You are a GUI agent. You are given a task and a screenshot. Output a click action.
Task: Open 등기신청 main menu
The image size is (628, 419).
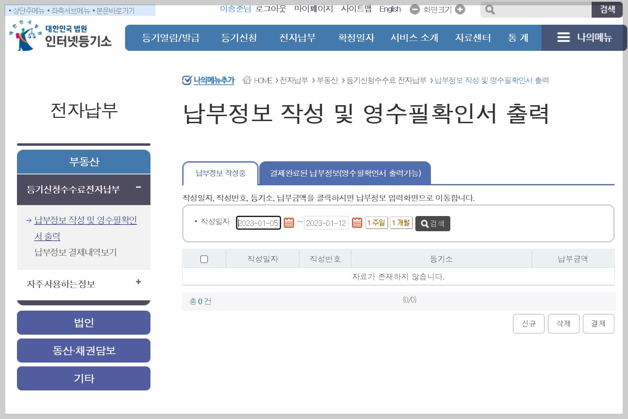pyautogui.click(x=239, y=38)
